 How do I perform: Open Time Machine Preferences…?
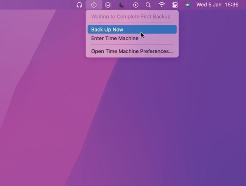pyautogui.click(x=132, y=51)
